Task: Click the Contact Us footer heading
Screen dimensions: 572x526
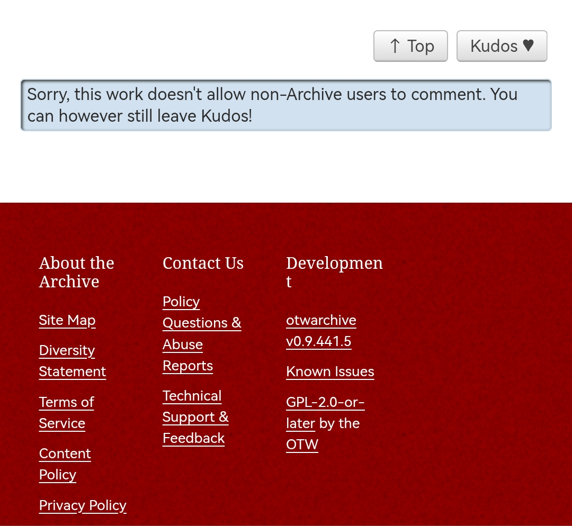Action: coord(203,263)
